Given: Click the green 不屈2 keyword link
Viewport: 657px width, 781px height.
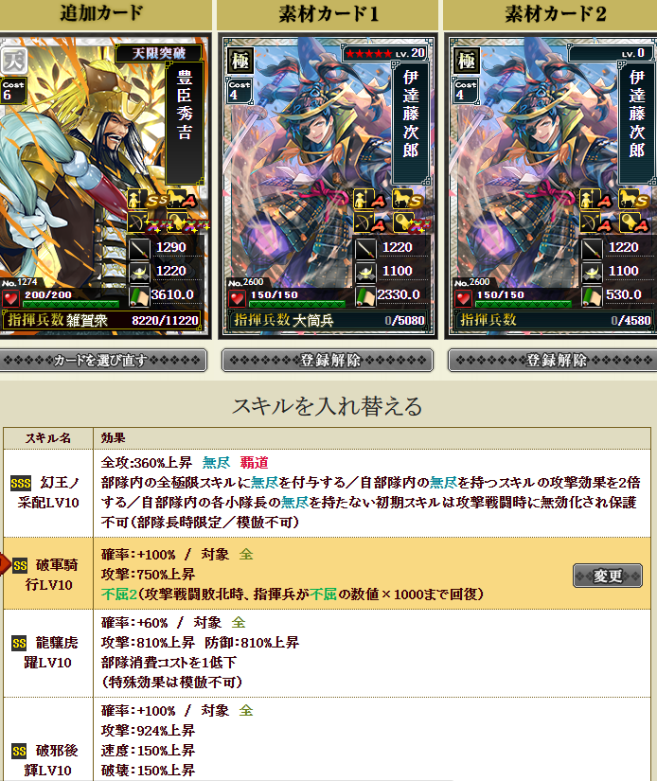Looking at the screenshot, I should [118, 595].
